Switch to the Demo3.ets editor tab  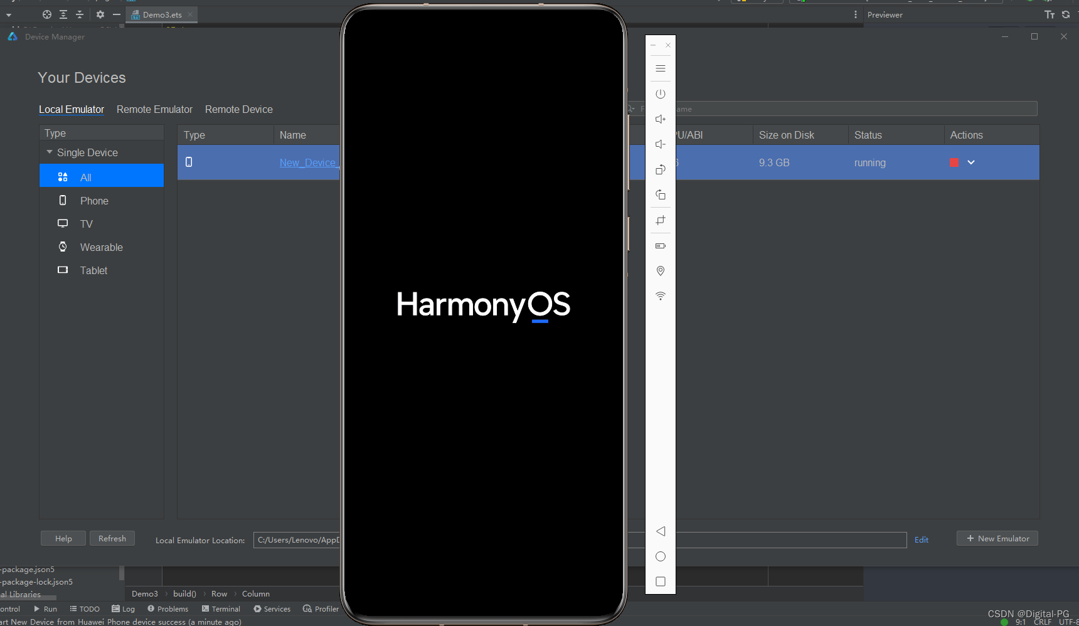tap(162, 14)
